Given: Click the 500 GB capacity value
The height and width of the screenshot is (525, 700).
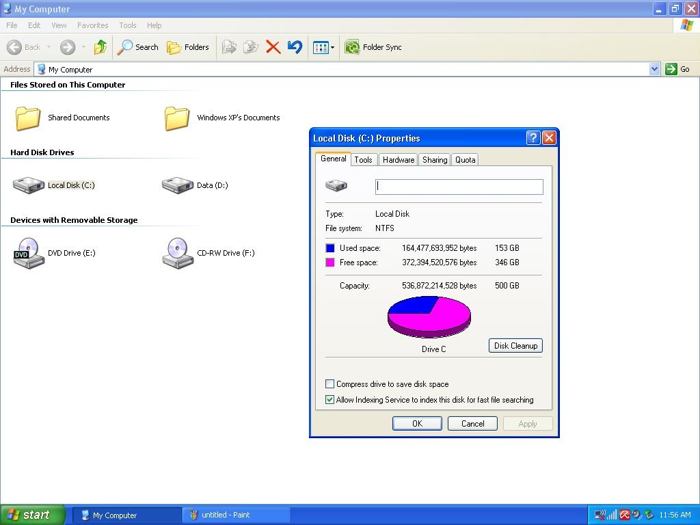Looking at the screenshot, I should click(507, 286).
